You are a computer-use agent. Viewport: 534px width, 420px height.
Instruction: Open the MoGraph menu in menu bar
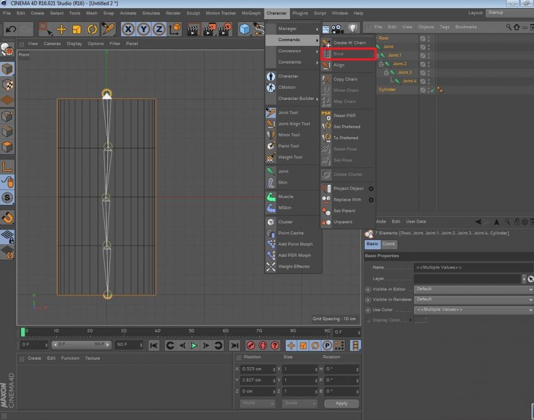[251, 13]
